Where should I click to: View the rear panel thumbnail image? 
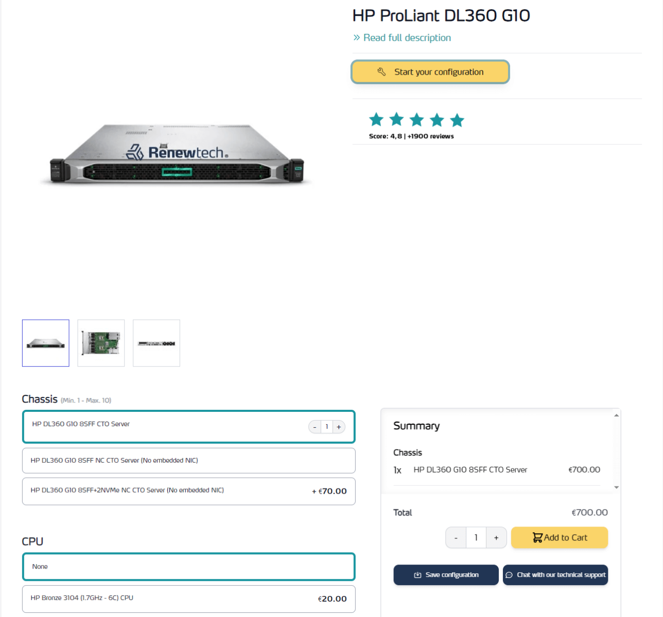click(156, 343)
